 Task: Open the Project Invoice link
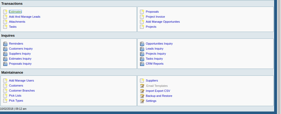155,17
